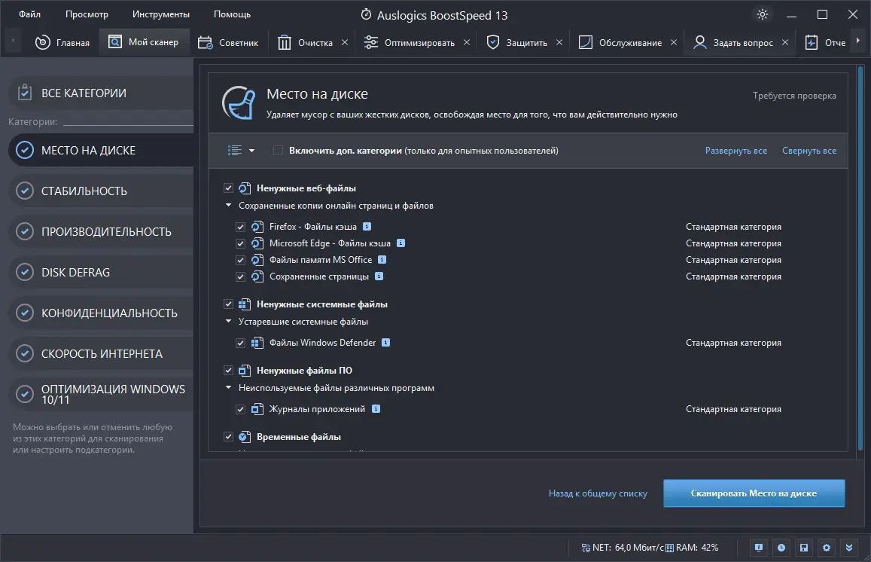Image resolution: width=871 pixels, height=562 pixels.
Task: Open the Помощь menu
Action: point(232,14)
